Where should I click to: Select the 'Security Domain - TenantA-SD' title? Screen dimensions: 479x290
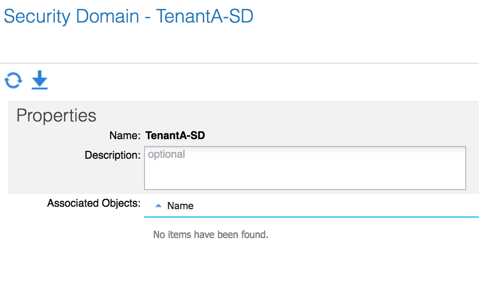(x=129, y=16)
